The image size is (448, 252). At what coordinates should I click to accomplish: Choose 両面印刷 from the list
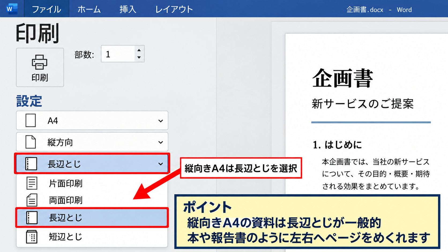[92, 200]
